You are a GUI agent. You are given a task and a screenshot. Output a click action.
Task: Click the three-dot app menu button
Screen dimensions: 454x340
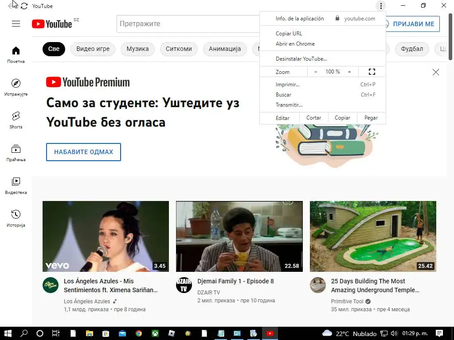[381, 6]
